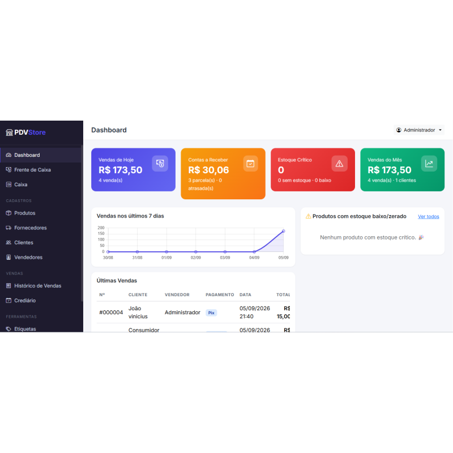Click '4 venda(s) · 1 clientes' text
Image resolution: width=453 pixels, height=453 pixels.
tap(392, 180)
